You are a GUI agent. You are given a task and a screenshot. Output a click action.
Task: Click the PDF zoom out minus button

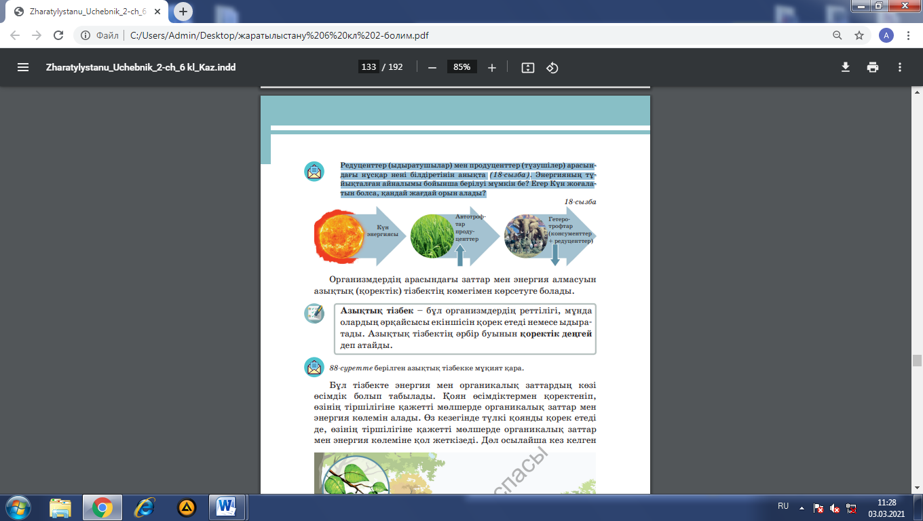(432, 67)
